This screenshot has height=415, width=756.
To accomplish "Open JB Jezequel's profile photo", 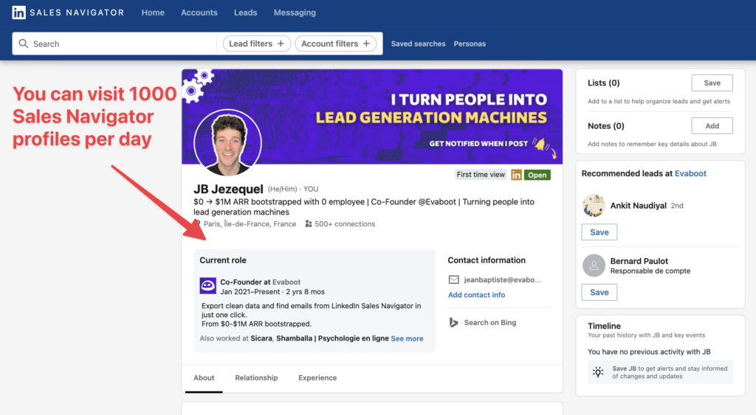I will tap(227, 142).
